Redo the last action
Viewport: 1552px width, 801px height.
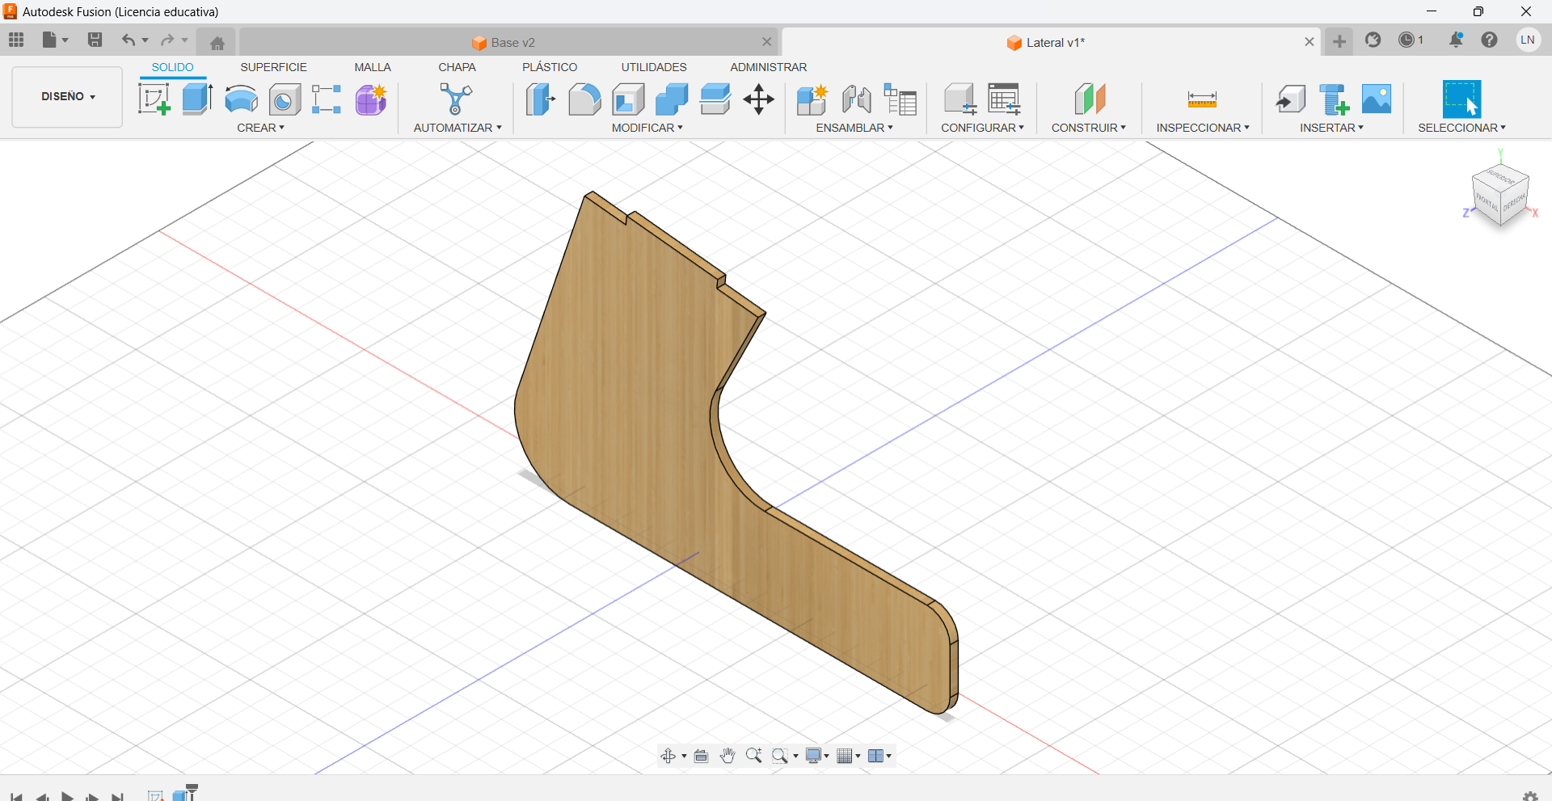pyautogui.click(x=167, y=40)
